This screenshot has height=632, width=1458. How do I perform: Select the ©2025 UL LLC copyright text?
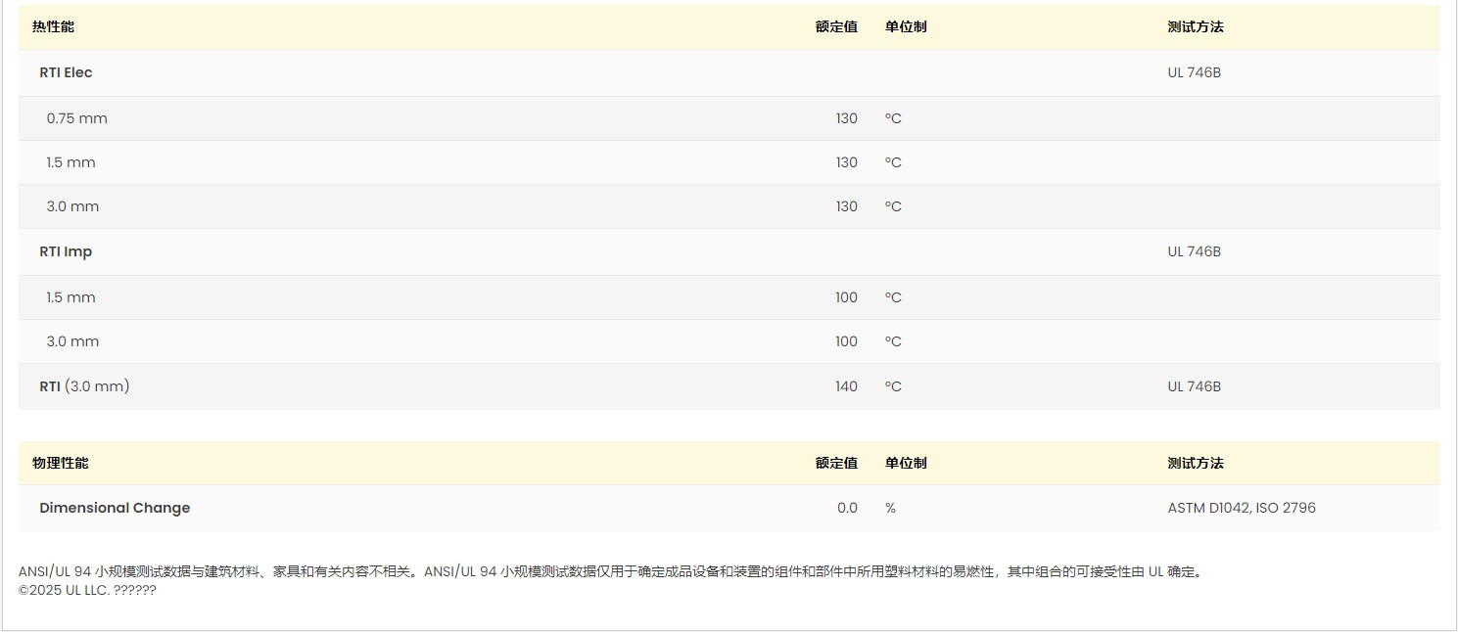point(87,590)
